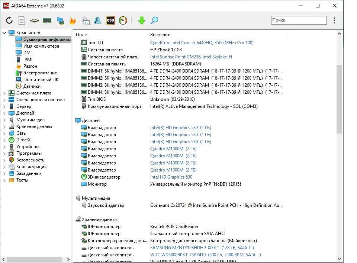
Task: Open the Intel HD Graphics 530 3D-accelerator link
Action: (x=171, y=177)
